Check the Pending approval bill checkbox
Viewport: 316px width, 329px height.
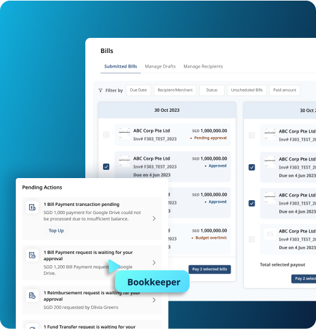coord(106,135)
